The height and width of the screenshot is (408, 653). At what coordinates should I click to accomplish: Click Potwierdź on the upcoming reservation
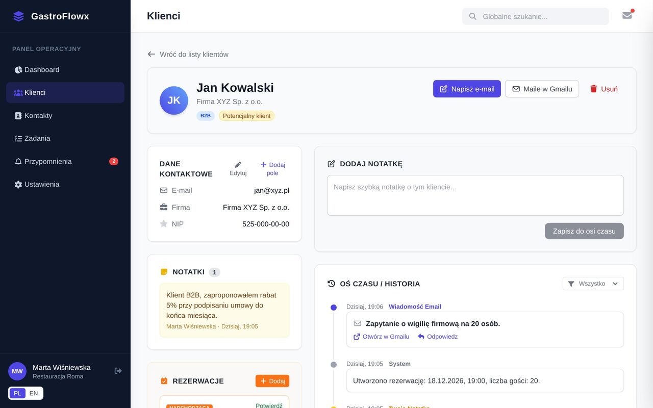269,405
